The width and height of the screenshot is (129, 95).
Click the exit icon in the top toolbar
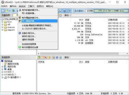tap(69, 11)
